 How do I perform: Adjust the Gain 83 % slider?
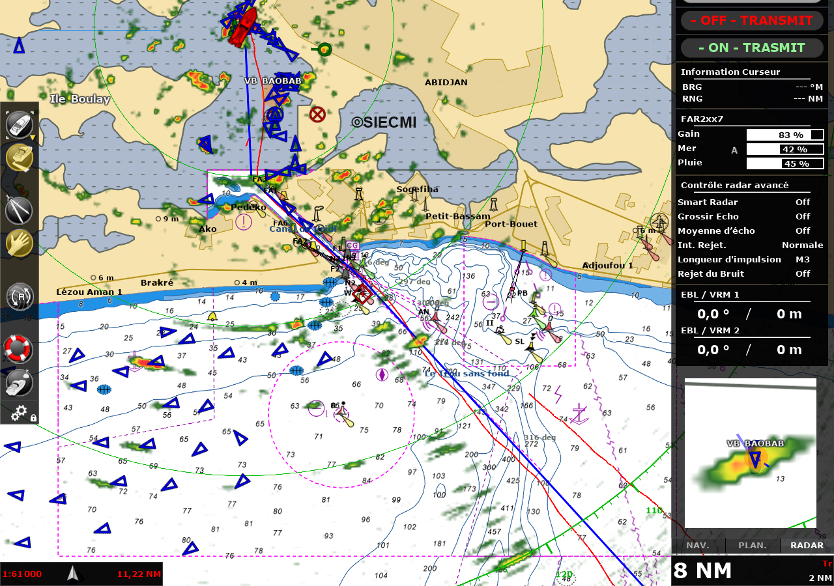point(784,135)
